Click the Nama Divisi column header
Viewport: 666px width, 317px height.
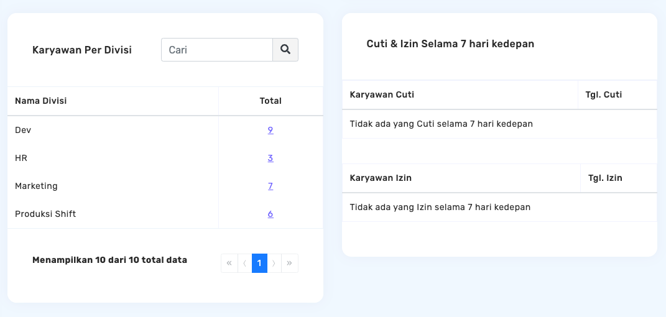(41, 101)
